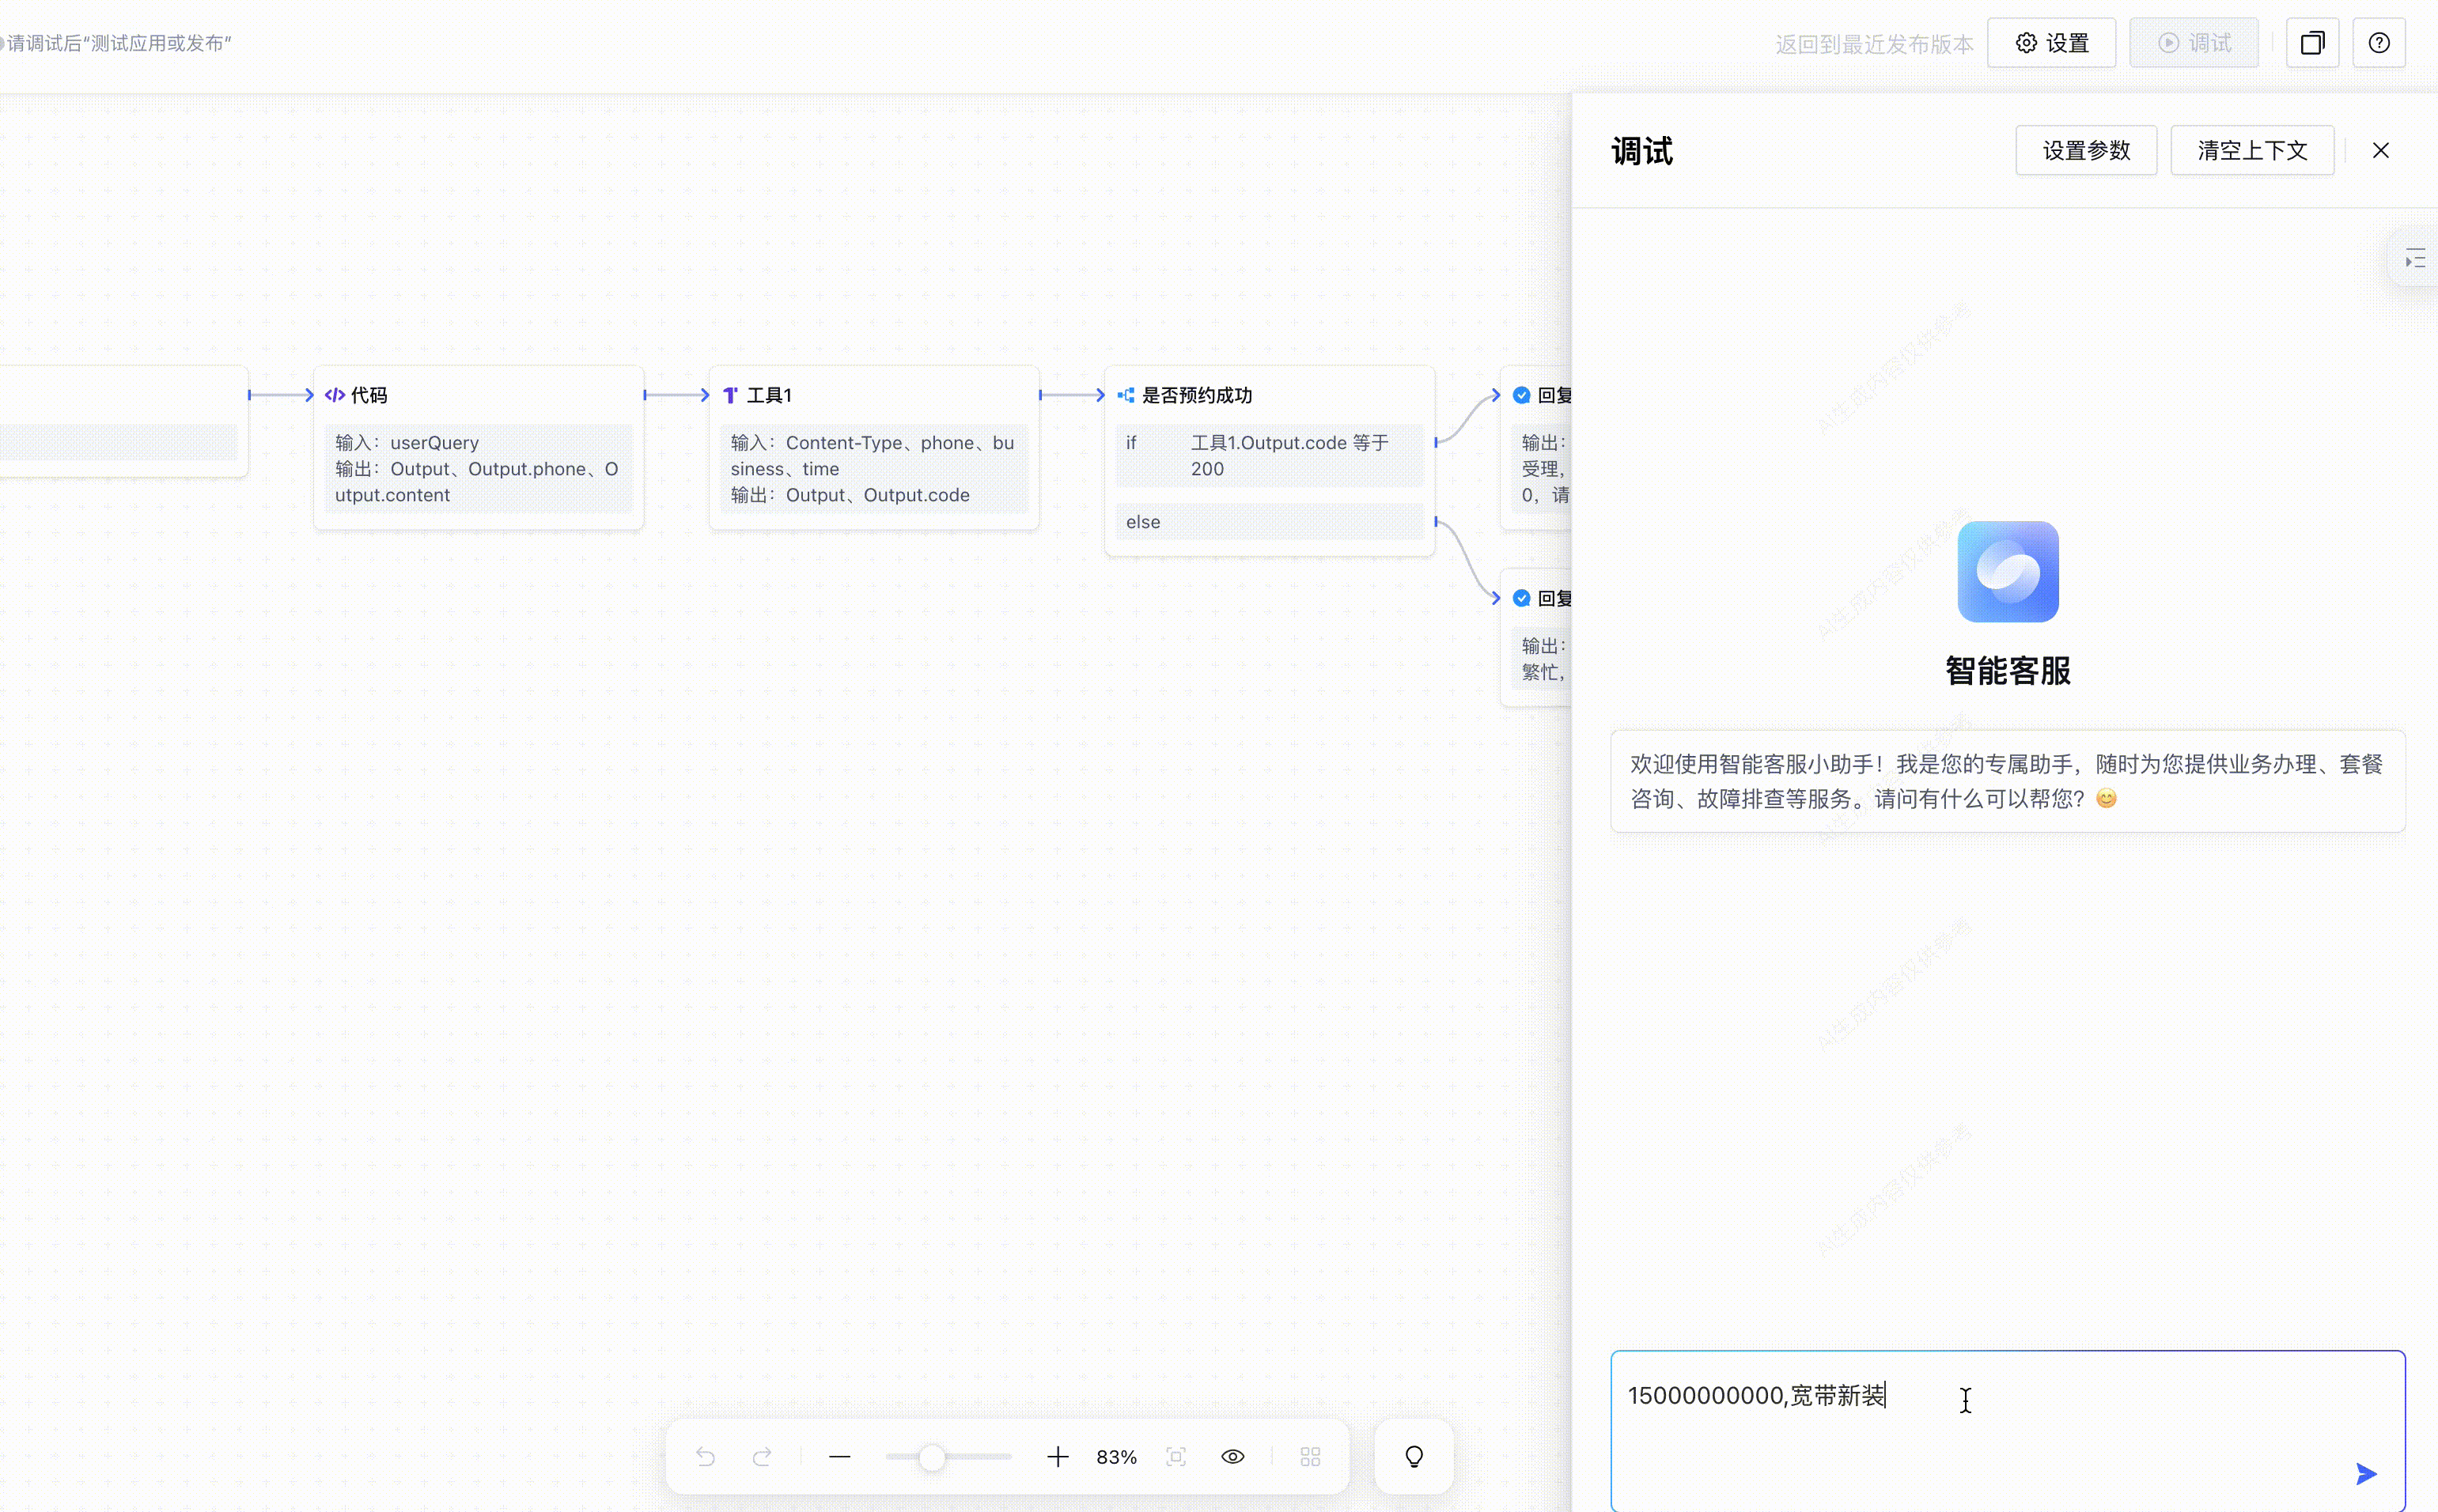Click the lightbulb tips icon

[1414, 1457]
